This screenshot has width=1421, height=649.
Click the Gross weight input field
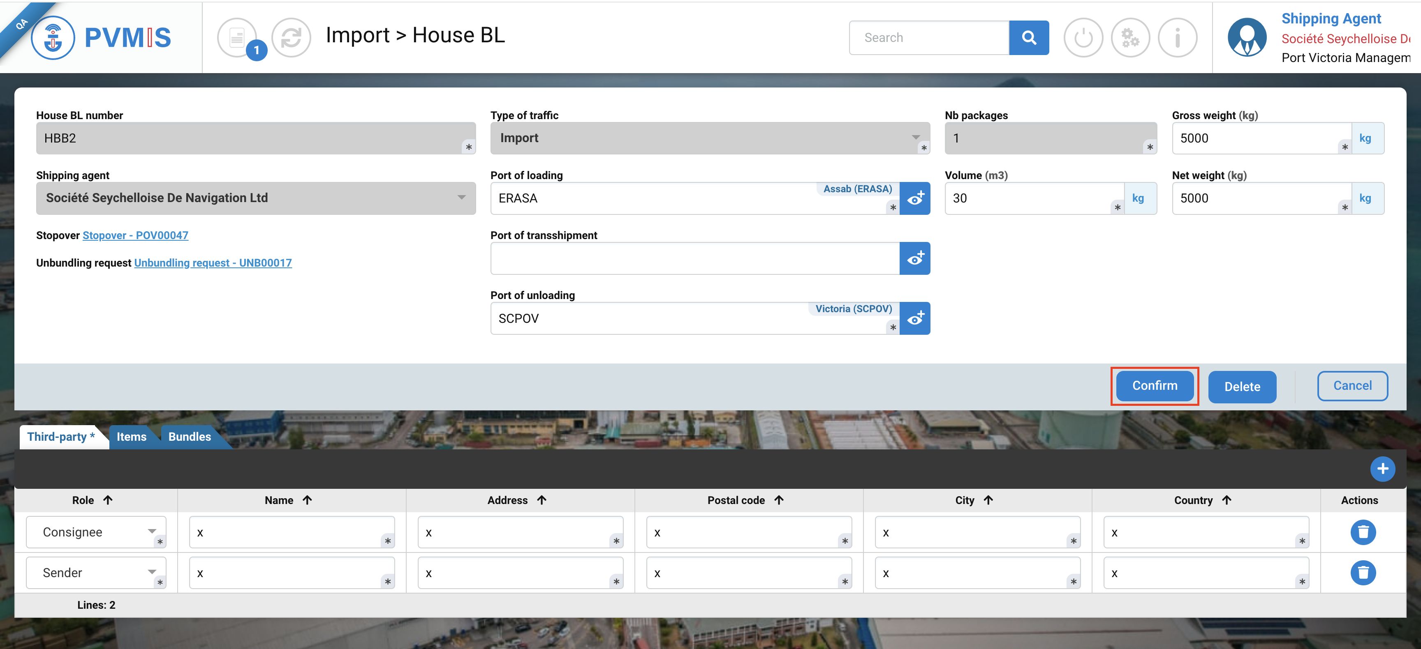click(x=1258, y=138)
